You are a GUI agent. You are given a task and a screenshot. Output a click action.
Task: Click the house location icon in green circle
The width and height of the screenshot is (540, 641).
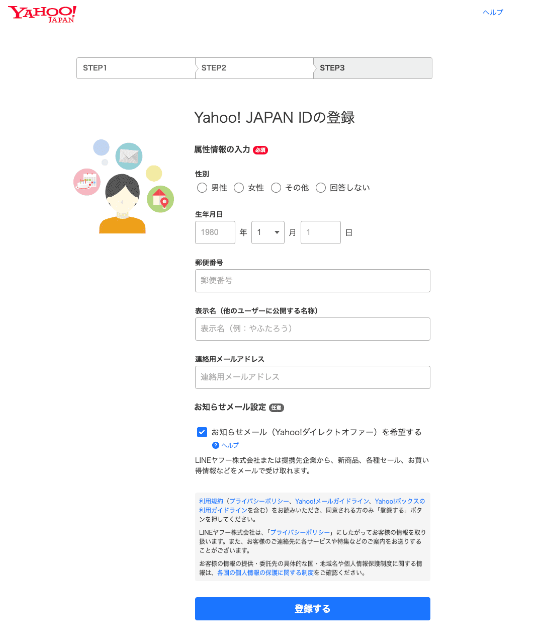160,199
